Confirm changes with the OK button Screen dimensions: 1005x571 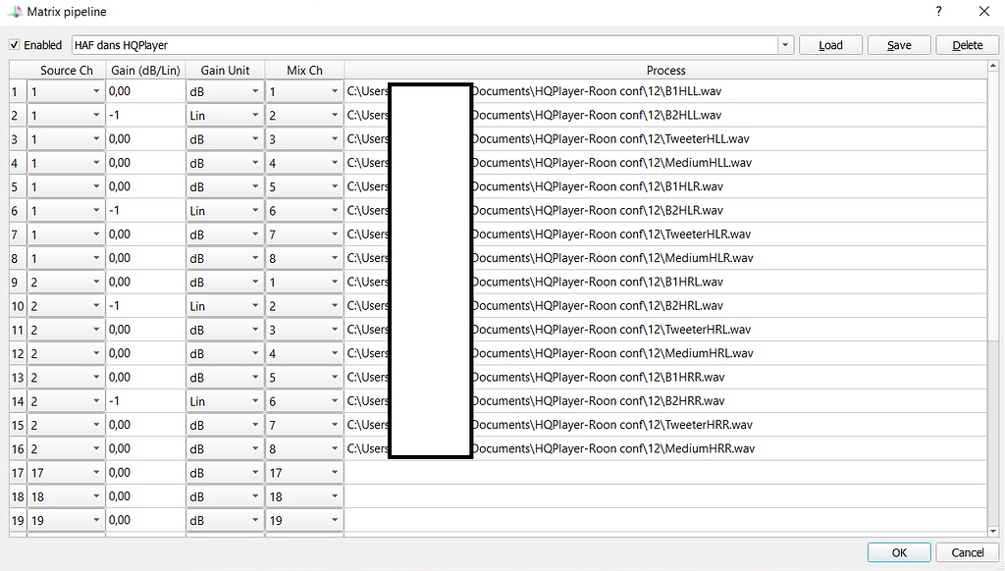tap(898, 551)
